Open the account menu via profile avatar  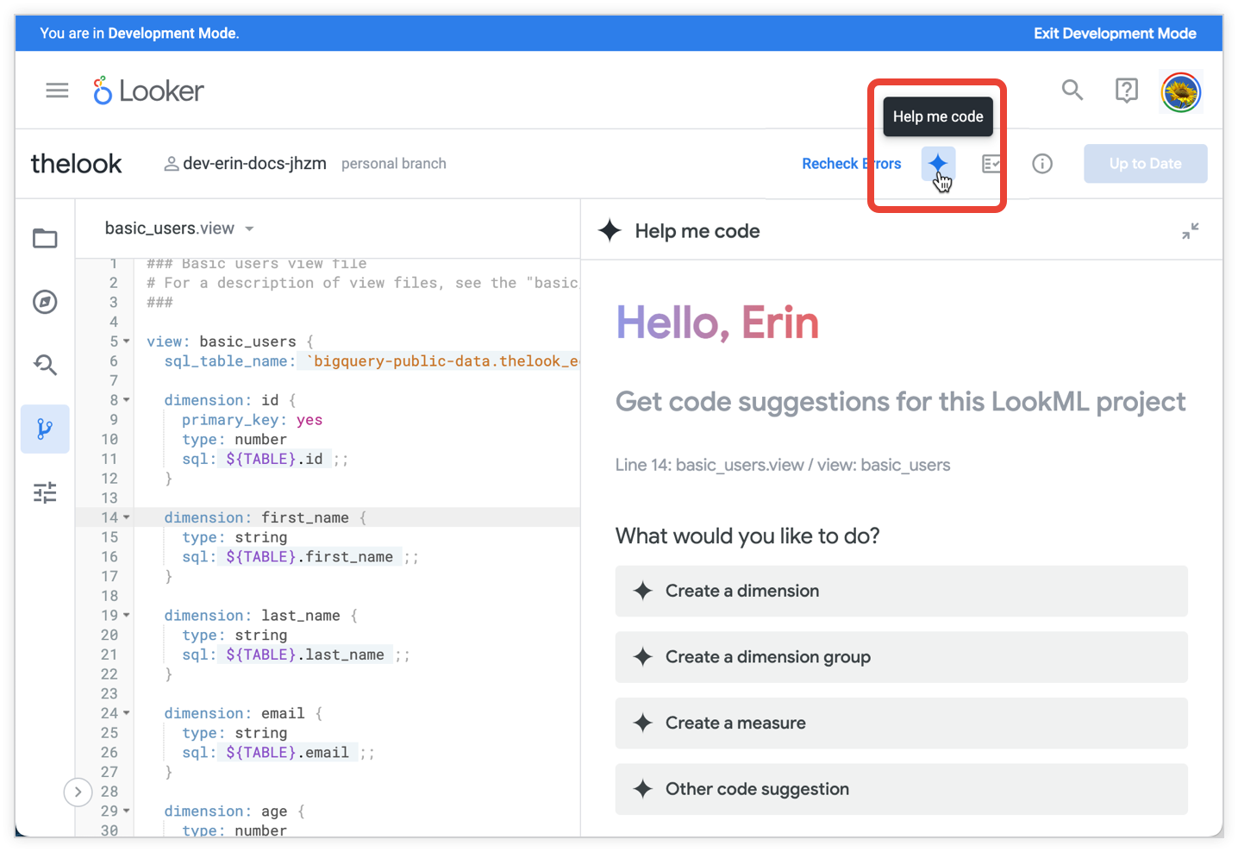(1181, 91)
